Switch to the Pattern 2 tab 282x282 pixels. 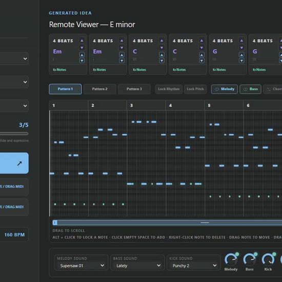(99, 89)
